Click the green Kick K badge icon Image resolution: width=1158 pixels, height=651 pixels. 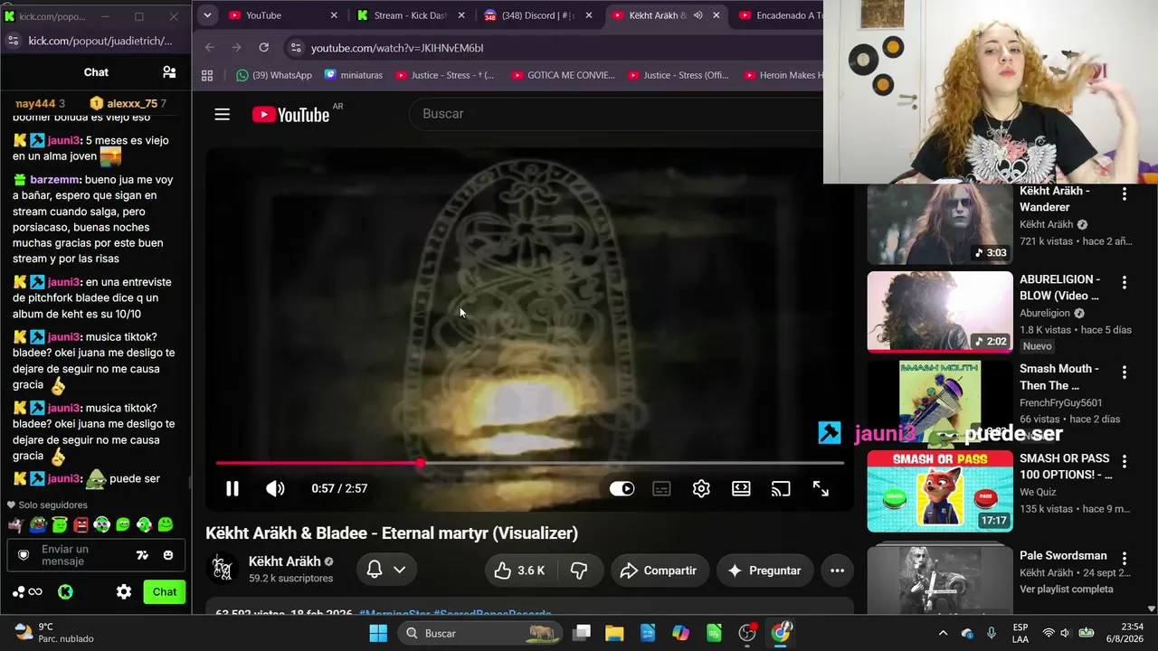(65, 592)
